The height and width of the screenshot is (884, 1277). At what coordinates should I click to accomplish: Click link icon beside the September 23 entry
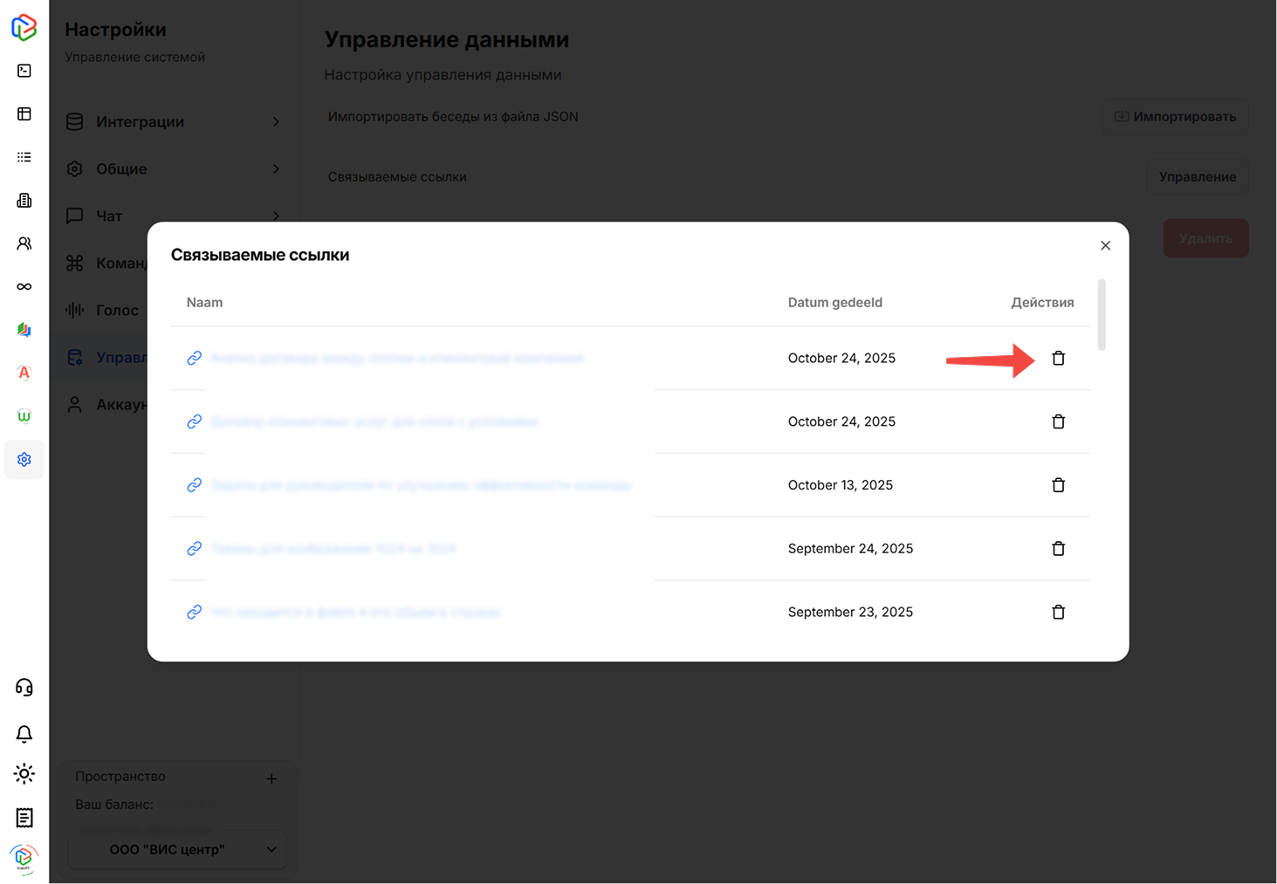[194, 612]
